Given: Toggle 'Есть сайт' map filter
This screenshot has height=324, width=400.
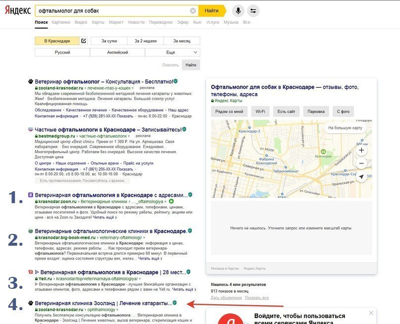Looking at the screenshot, I should pos(286,111).
